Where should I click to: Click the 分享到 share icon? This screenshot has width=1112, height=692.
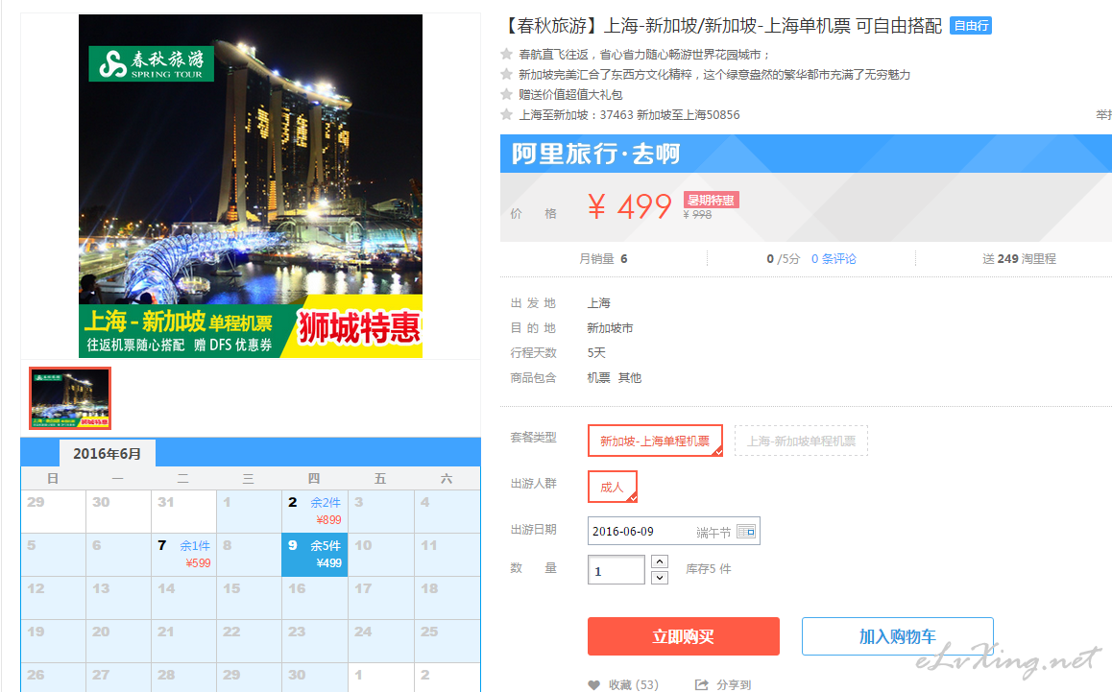[701, 684]
